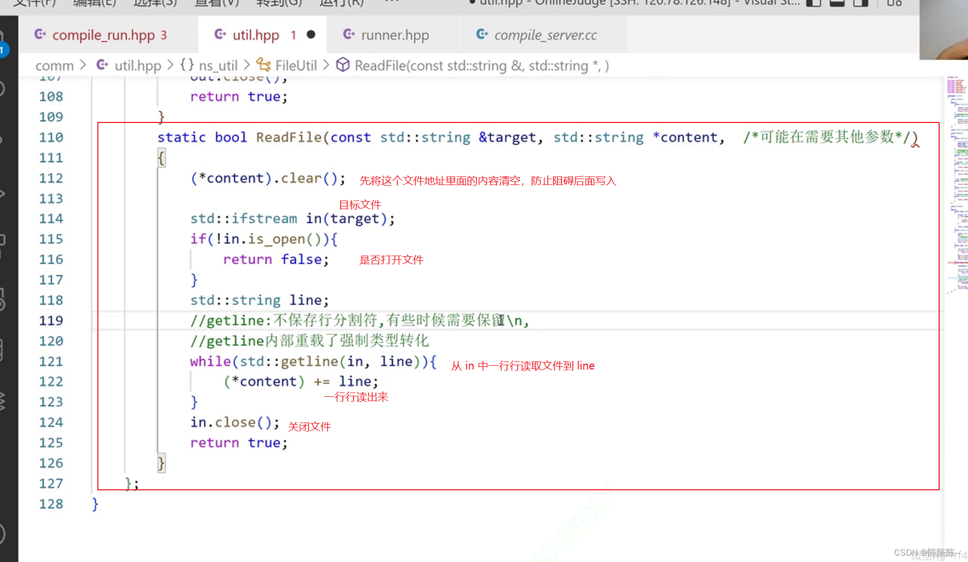Click line number 110 in the gutter
Viewport: 968px width, 562px height.
click(x=51, y=137)
